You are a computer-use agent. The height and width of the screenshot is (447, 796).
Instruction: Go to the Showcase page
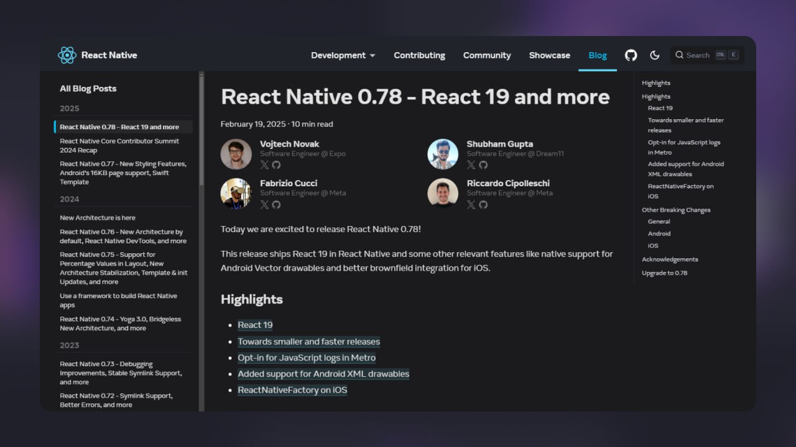pos(550,55)
